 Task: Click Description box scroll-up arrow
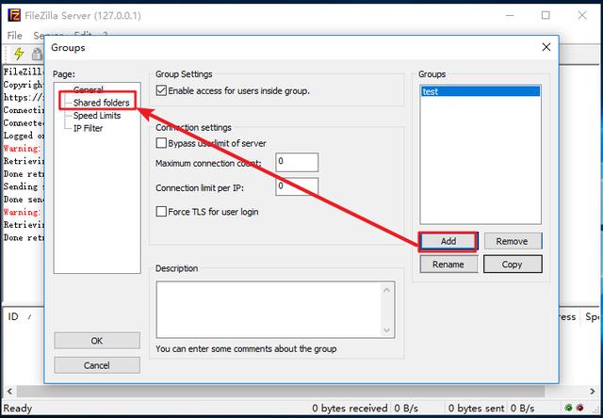(387, 290)
